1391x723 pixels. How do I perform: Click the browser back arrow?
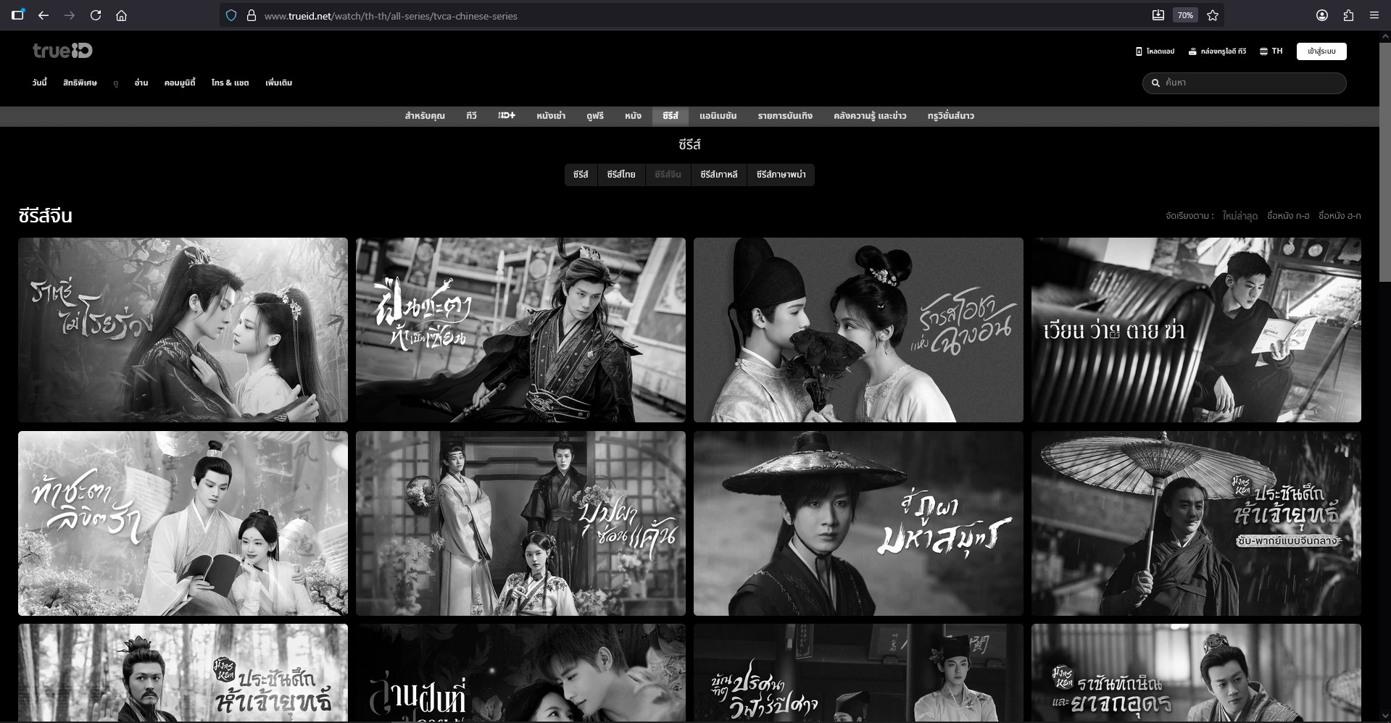pos(43,15)
